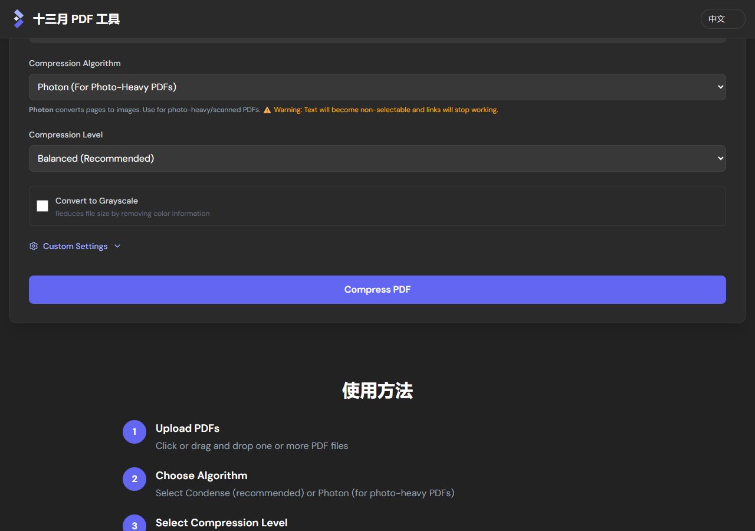Click the Upload PDFs step heading
This screenshot has height=531, width=755.
188,428
